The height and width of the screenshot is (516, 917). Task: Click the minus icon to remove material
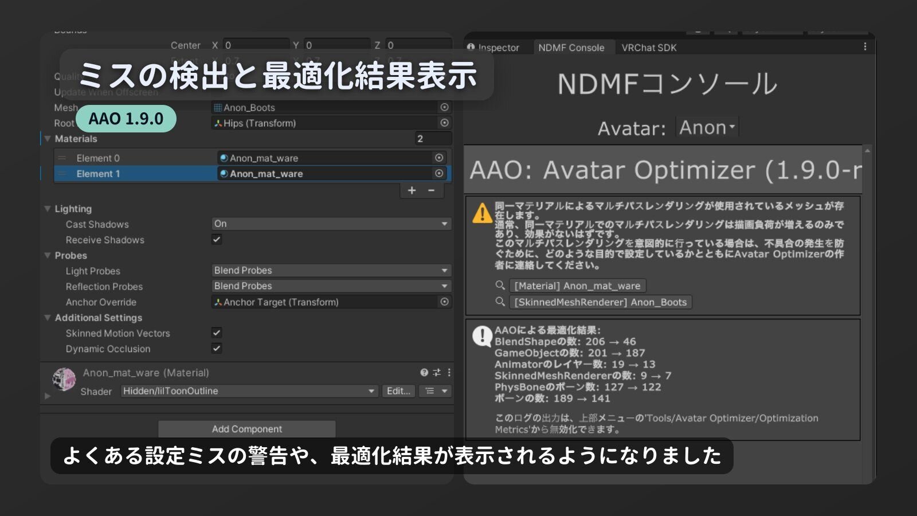coord(432,190)
